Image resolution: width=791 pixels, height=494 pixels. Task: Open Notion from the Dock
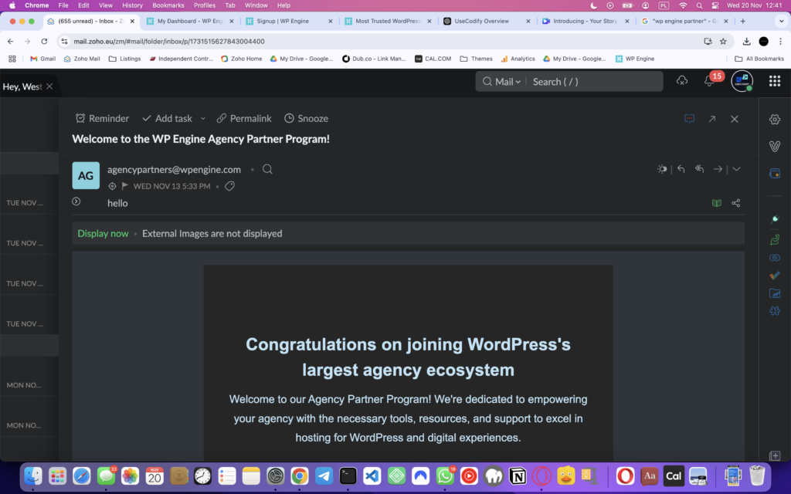coord(518,475)
